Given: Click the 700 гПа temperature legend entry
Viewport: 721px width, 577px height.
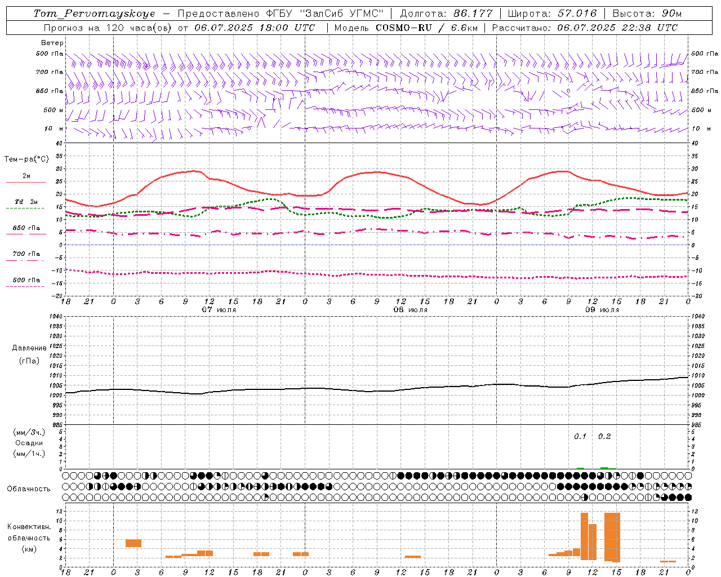Looking at the screenshot, I should click(x=26, y=256).
